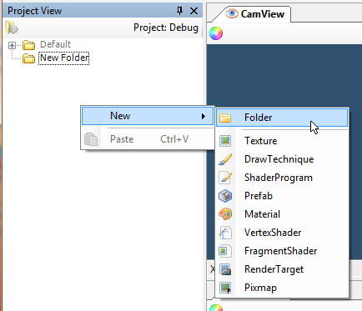Image resolution: width=362 pixels, height=311 pixels.
Task: Click the ShaderProgram icon
Action: click(225, 178)
